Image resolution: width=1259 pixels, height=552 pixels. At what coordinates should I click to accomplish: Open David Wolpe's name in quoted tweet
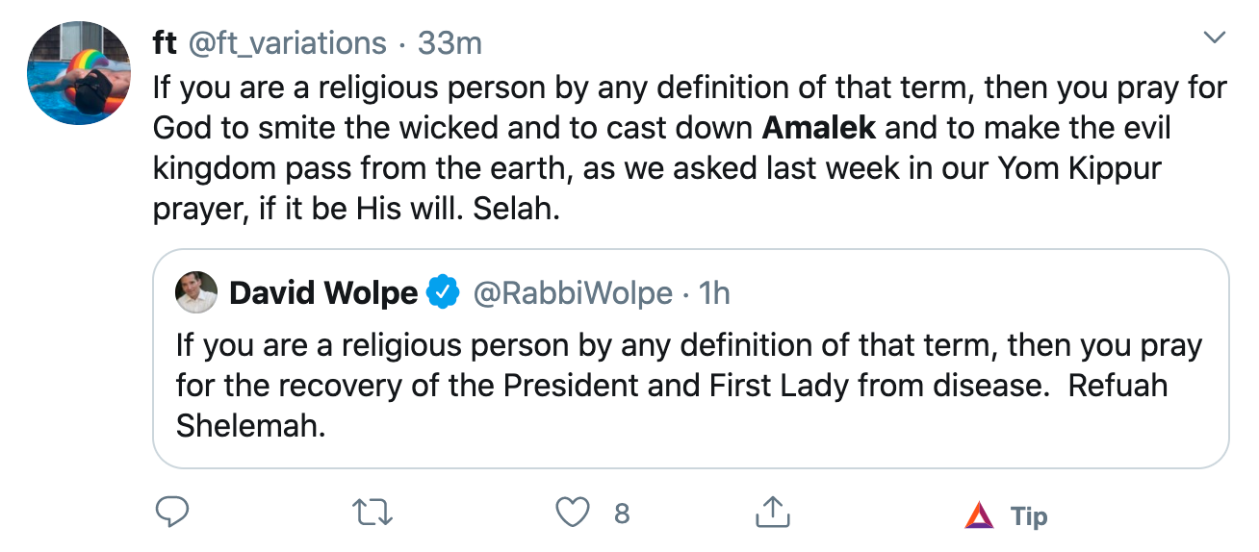[x=323, y=292]
